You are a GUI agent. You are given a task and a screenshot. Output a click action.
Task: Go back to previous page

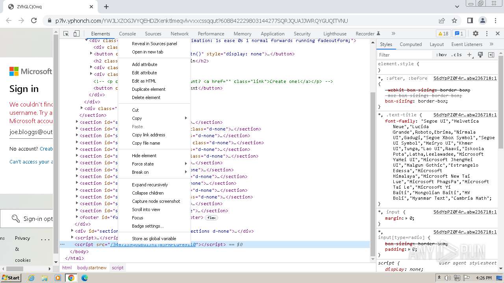click(9, 21)
